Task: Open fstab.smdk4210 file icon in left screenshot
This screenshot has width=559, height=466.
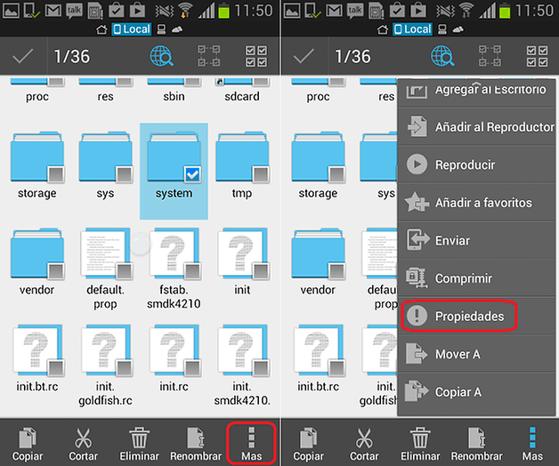Action: (x=174, y=253)
